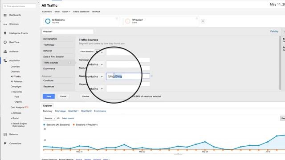The image size is (285, 160).
Task: Click the Preview button
Action: (x=86, y=96)
